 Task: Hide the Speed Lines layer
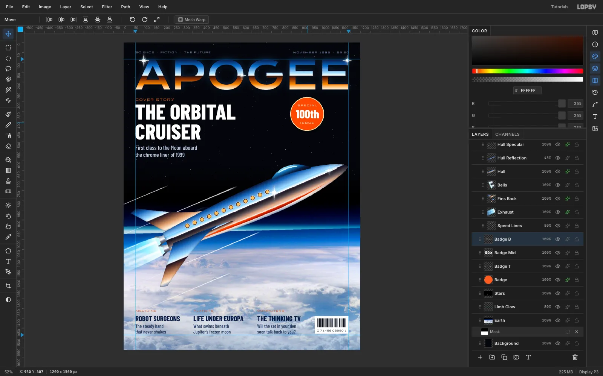(x=558, y=226)
